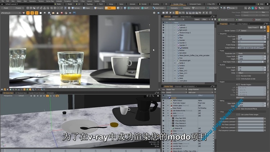Toggle visibility of Alpha Output layer

point(163,100)
